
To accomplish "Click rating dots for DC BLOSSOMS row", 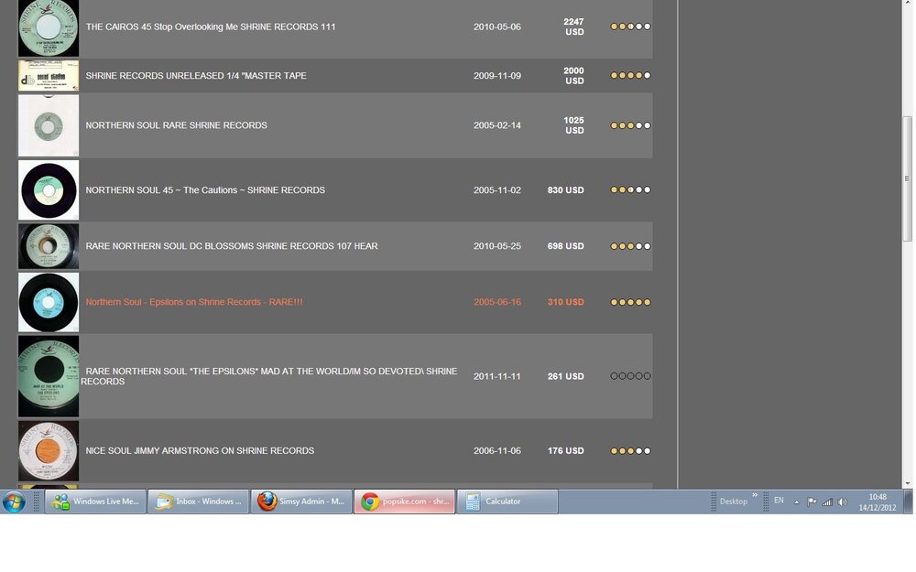I will (x=630, y=246).
